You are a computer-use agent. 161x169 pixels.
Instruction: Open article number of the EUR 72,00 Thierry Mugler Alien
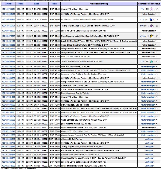click(x=9, y=62)
